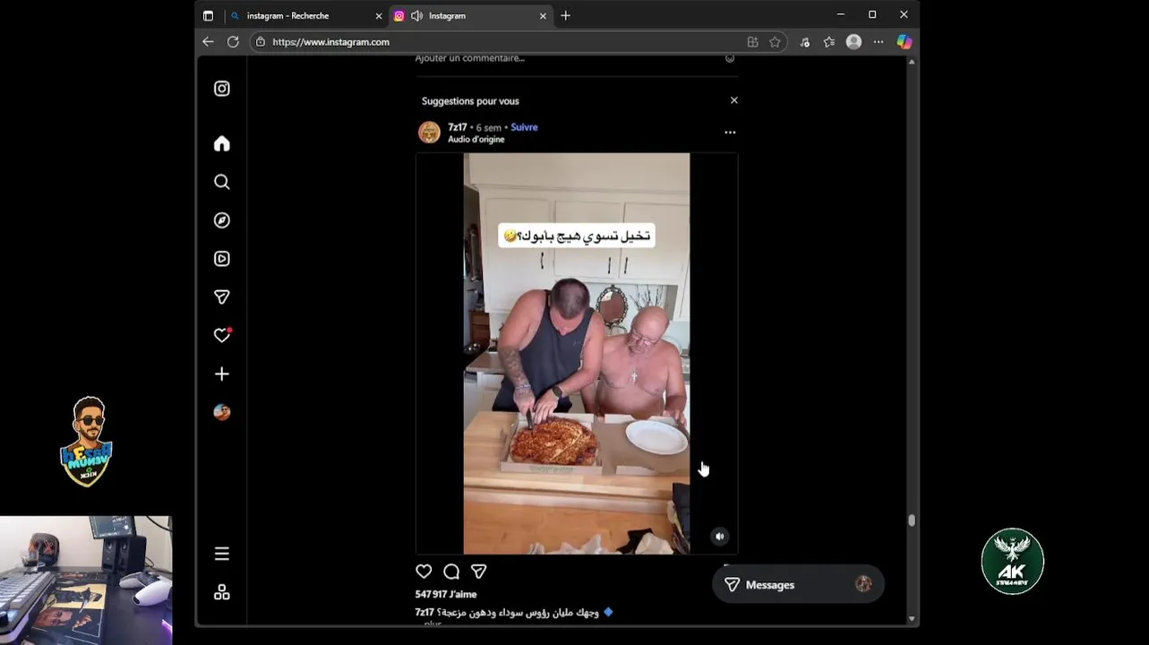Expand the sidebar hamburger More menu
The image size is (1149, 645).
coord(222,554)
